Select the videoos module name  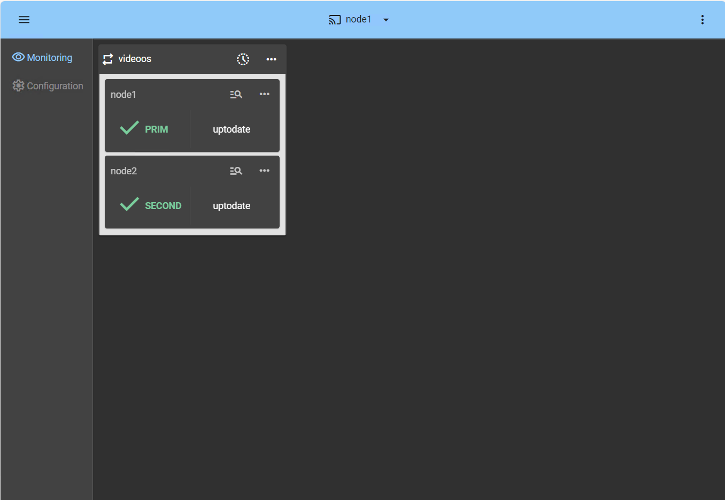coord(135,59)
